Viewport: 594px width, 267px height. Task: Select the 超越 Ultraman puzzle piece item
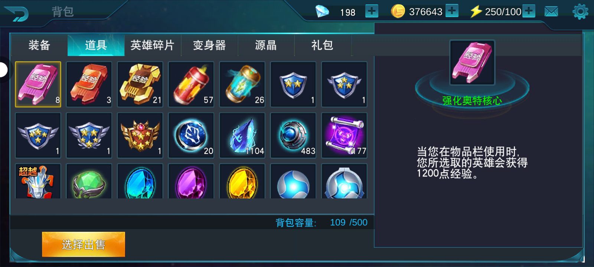38,181
